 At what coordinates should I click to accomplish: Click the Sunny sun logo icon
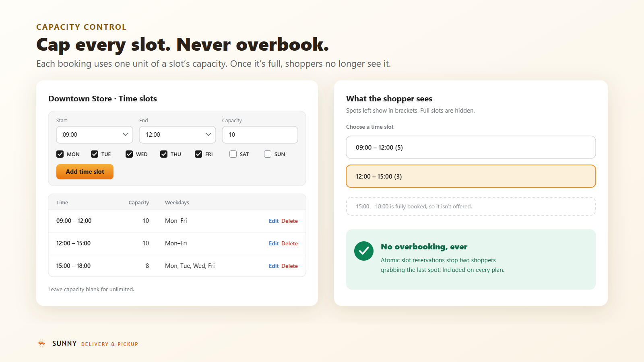(41, 343)
